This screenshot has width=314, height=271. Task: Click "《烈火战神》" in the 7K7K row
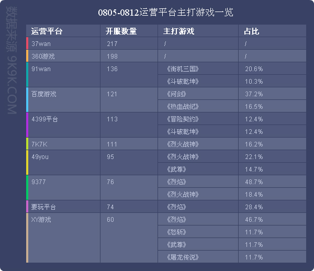pos(183,144)
